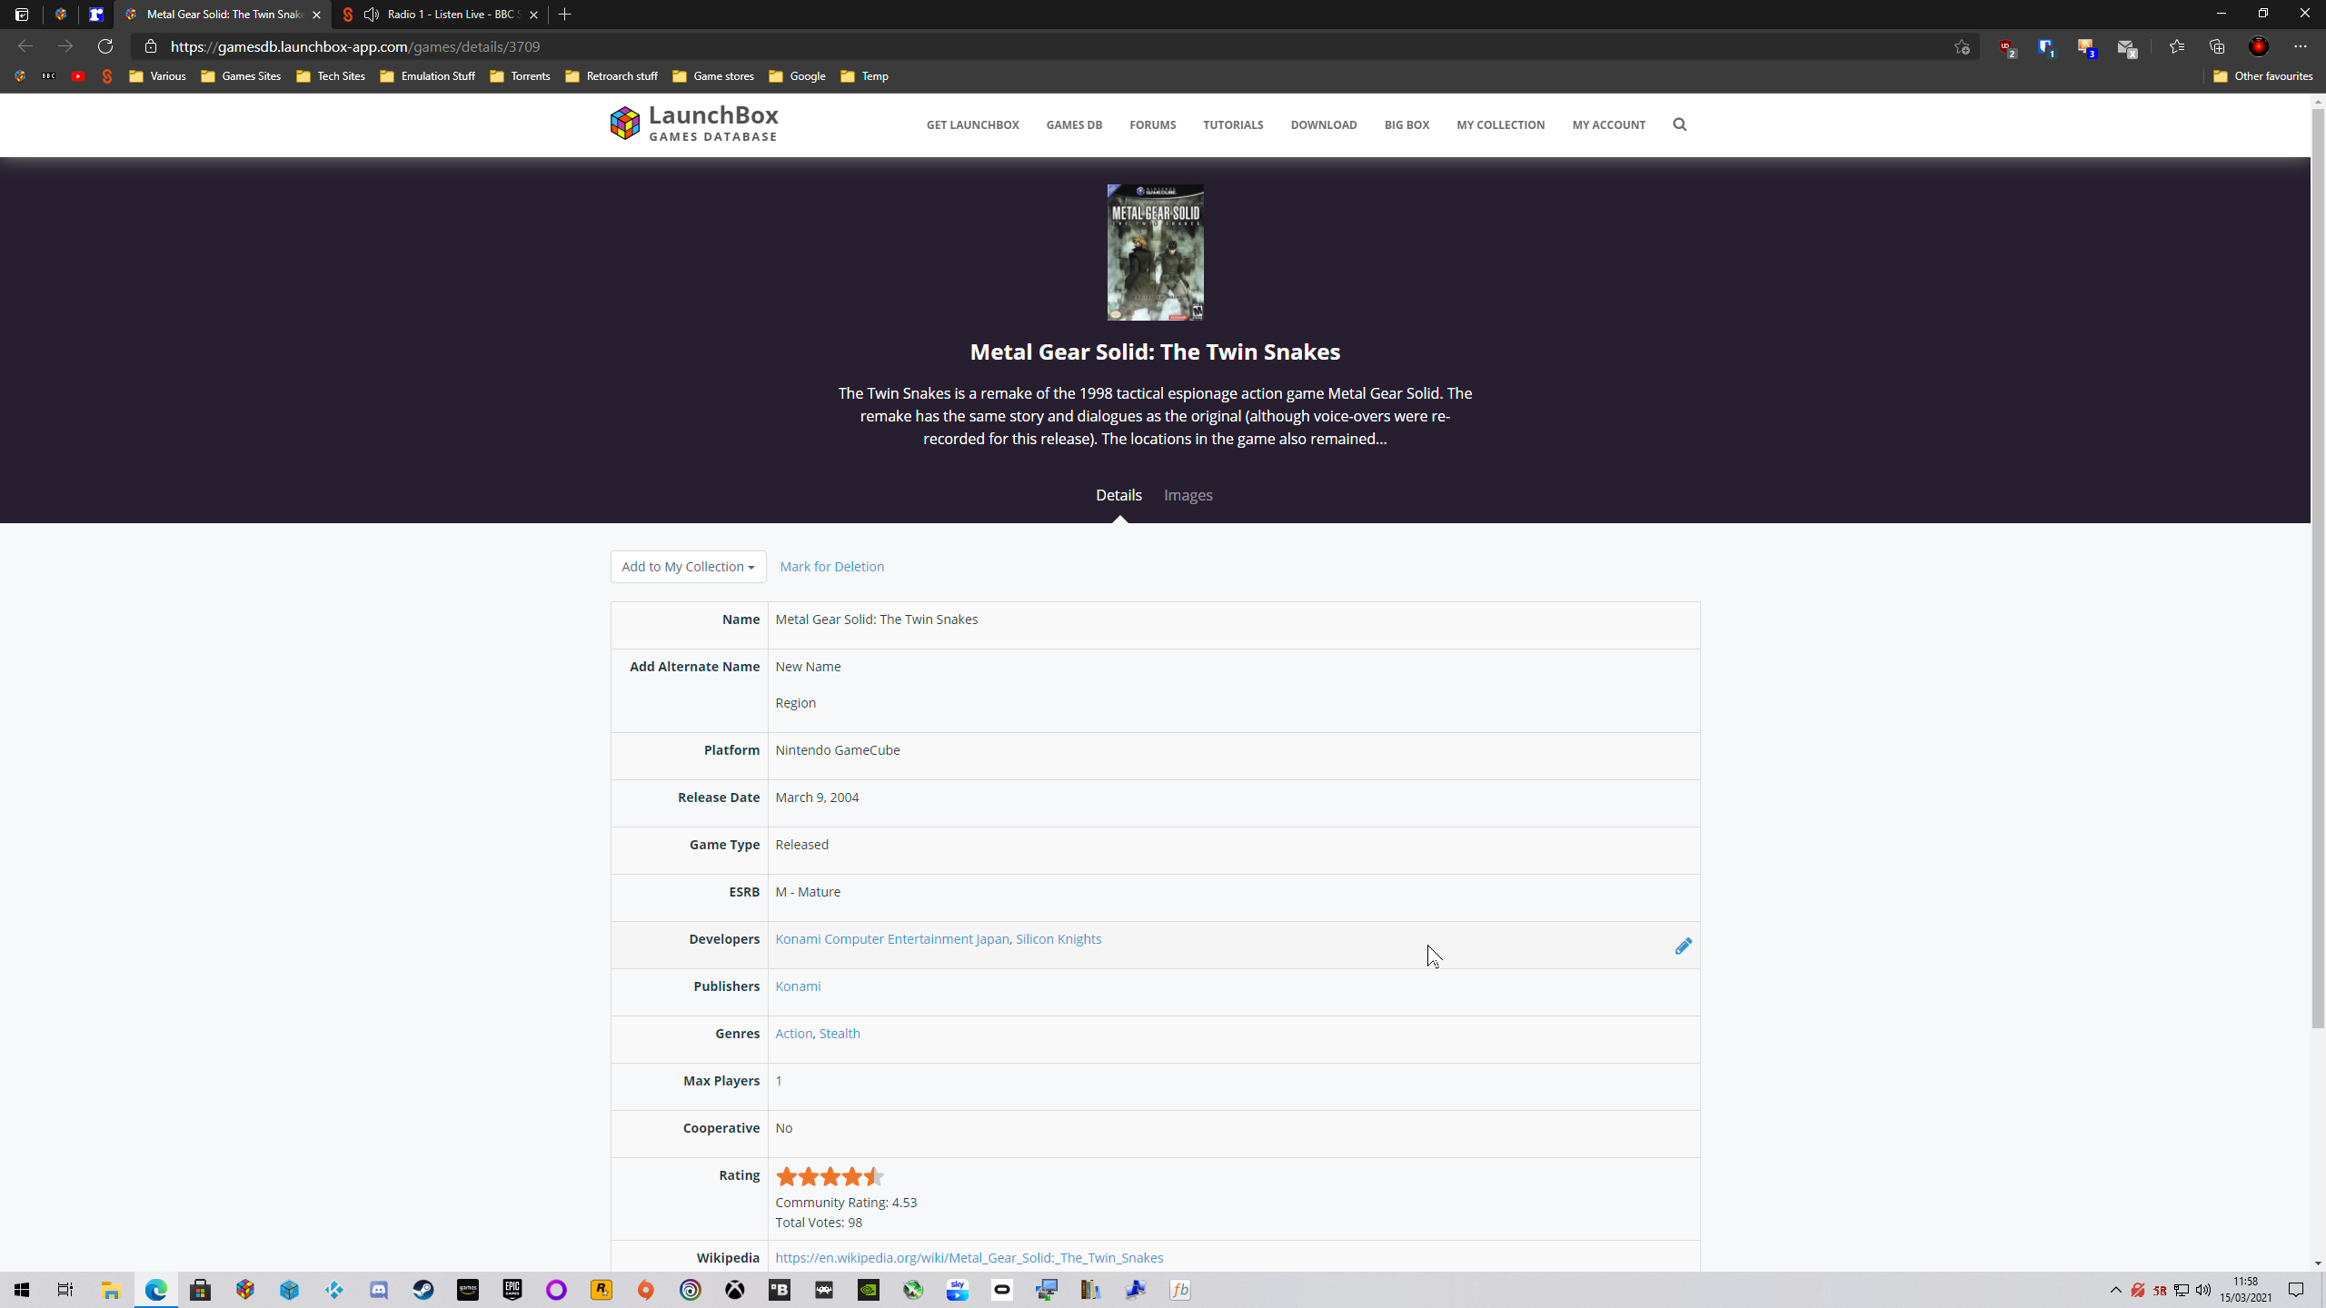This screenshot has height=1308, width=2326.
Task: Open the tab actions menu icon
Action: tap(22, 15)
